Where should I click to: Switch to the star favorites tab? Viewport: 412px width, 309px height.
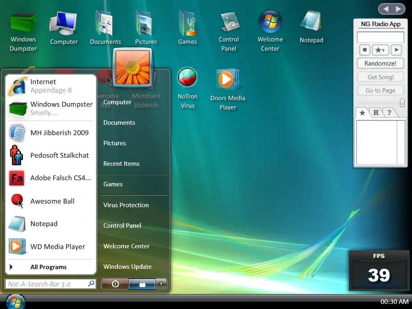pyautogui.click(x=363, y=113)
